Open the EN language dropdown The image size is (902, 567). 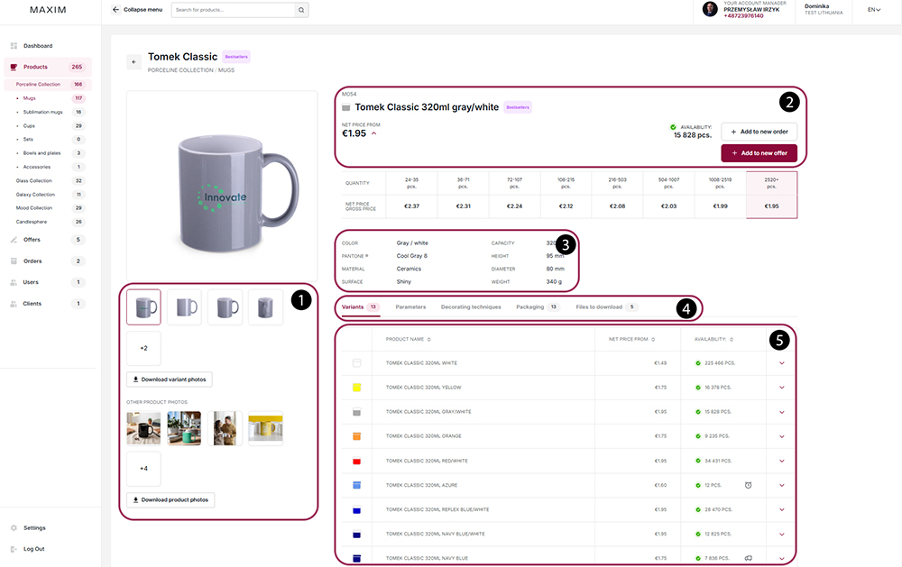(874, 10)
